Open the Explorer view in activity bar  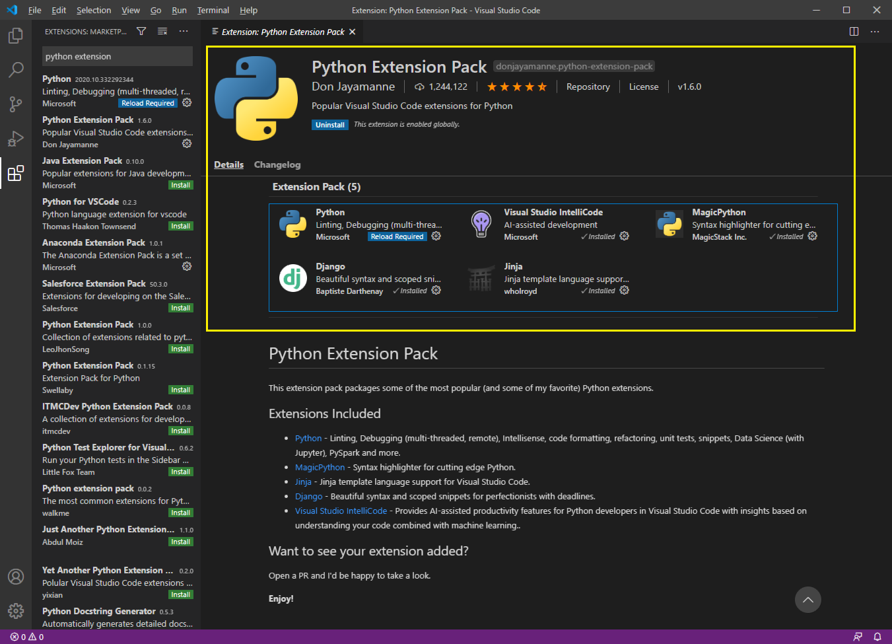pyautogui.click(x=16, y=35)
